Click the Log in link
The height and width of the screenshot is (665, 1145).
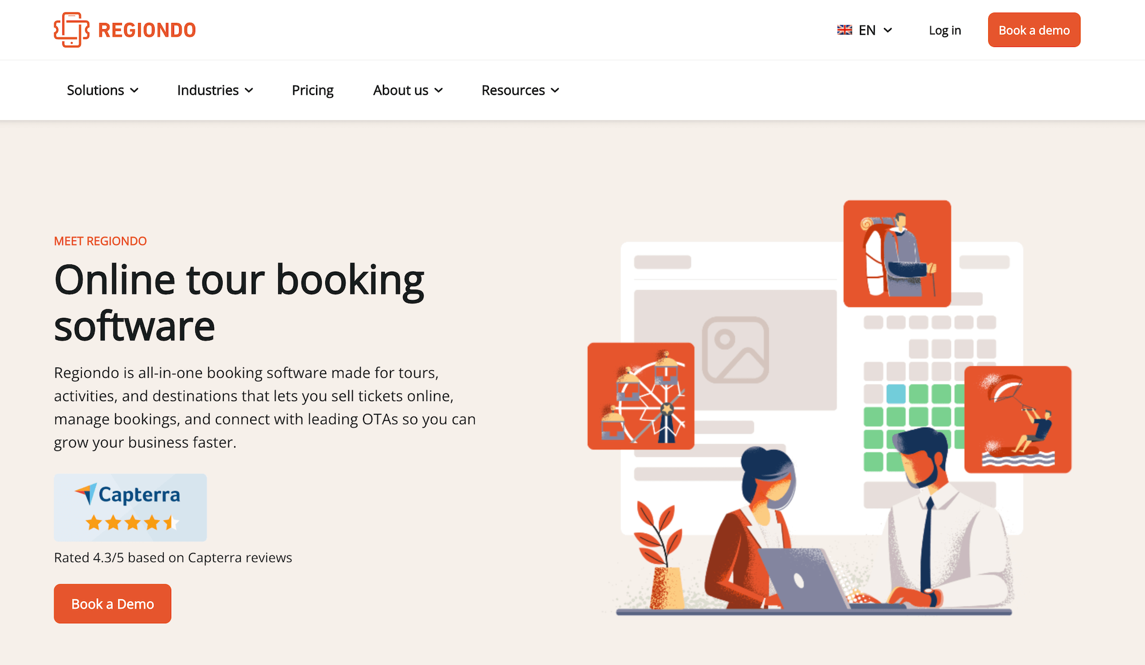945,30
